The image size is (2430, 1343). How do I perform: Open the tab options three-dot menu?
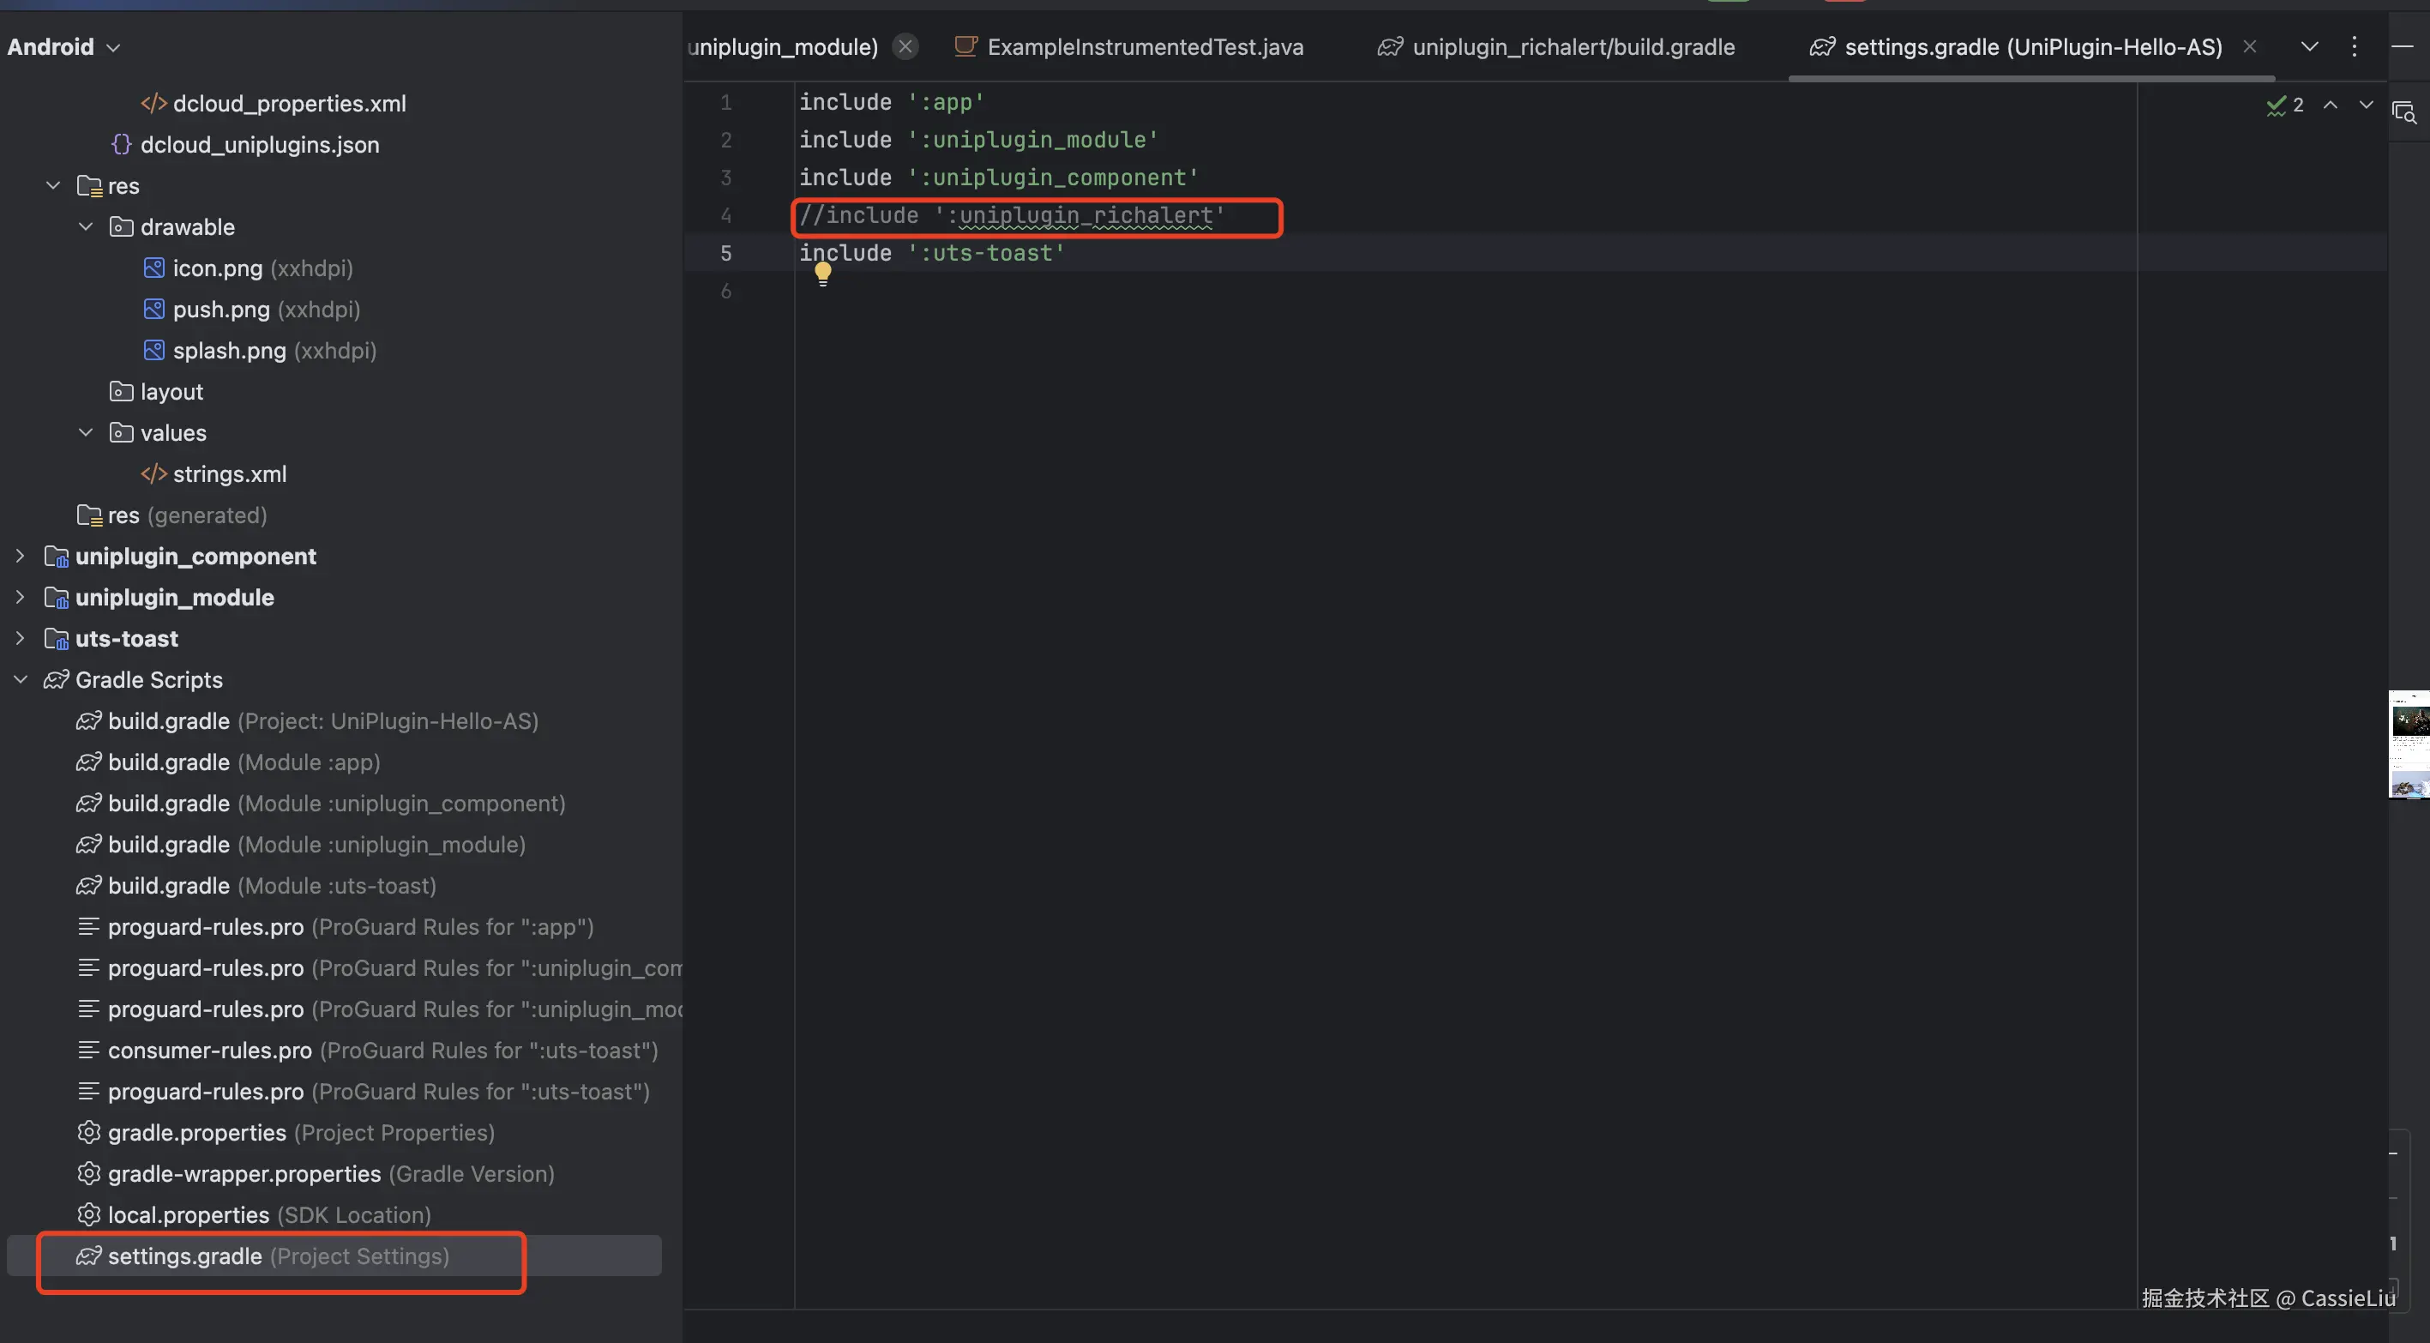[x=2354, y=46]
